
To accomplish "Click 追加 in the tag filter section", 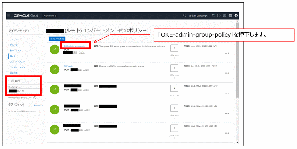I will (x=35, y=106).
